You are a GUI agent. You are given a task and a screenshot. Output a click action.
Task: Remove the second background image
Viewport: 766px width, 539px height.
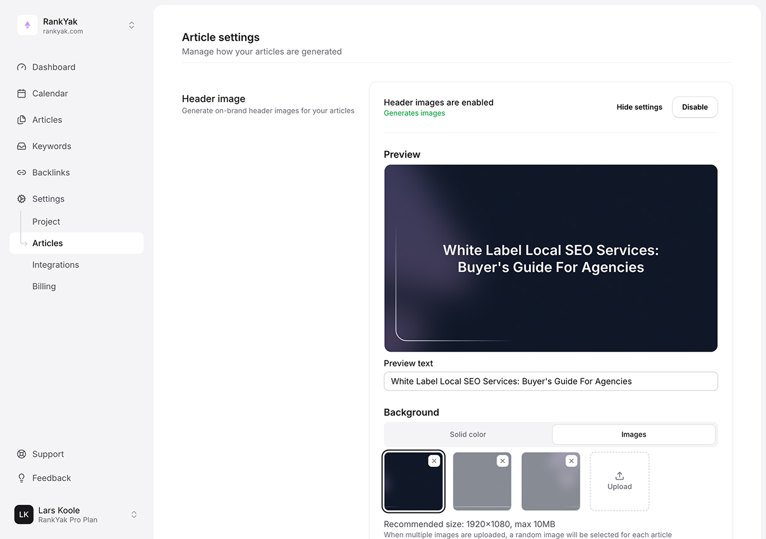[502, 461]
